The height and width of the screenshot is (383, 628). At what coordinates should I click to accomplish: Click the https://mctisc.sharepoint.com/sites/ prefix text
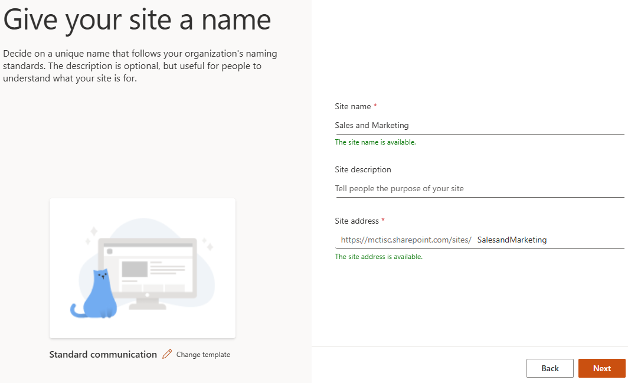pyautogui.click(x=406, y=240)
